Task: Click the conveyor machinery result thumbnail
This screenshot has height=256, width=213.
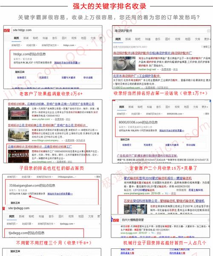Action: (x=135, y=209)
